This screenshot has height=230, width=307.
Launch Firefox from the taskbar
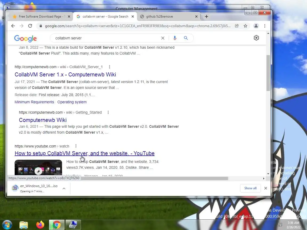click(x=40, y=225)
